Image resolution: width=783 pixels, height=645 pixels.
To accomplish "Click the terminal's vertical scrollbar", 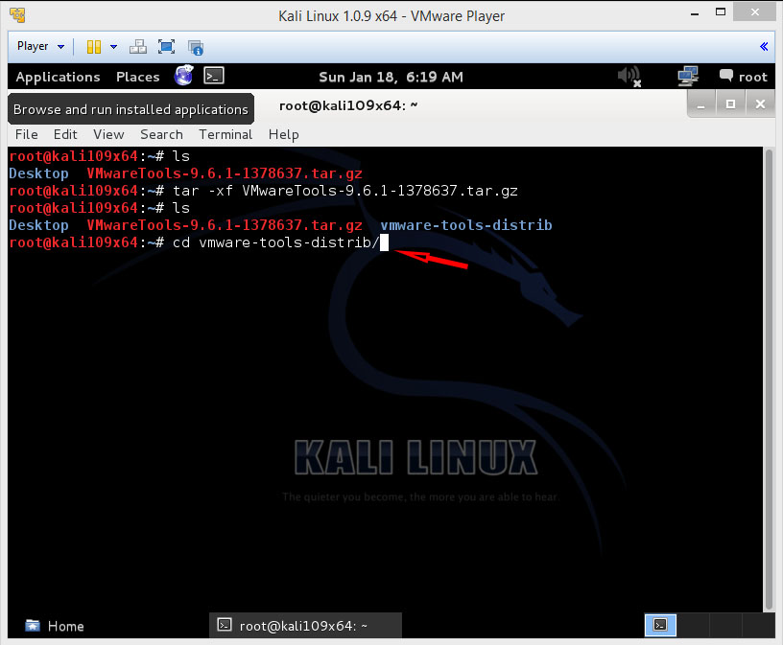I will [x=769, y=380].
